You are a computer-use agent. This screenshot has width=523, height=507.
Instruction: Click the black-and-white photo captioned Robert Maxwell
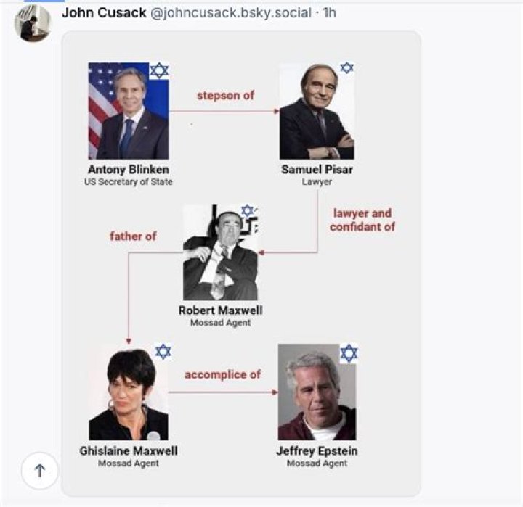click(x=220, y=252)
